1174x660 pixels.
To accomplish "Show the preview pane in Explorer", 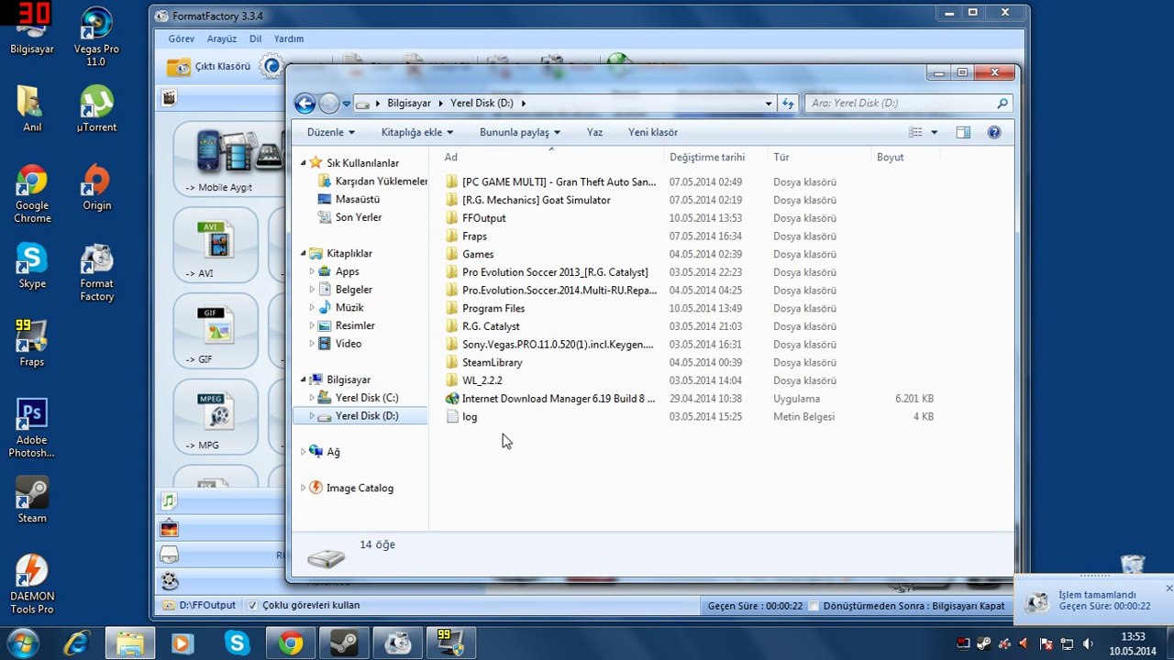I will 963,132.
